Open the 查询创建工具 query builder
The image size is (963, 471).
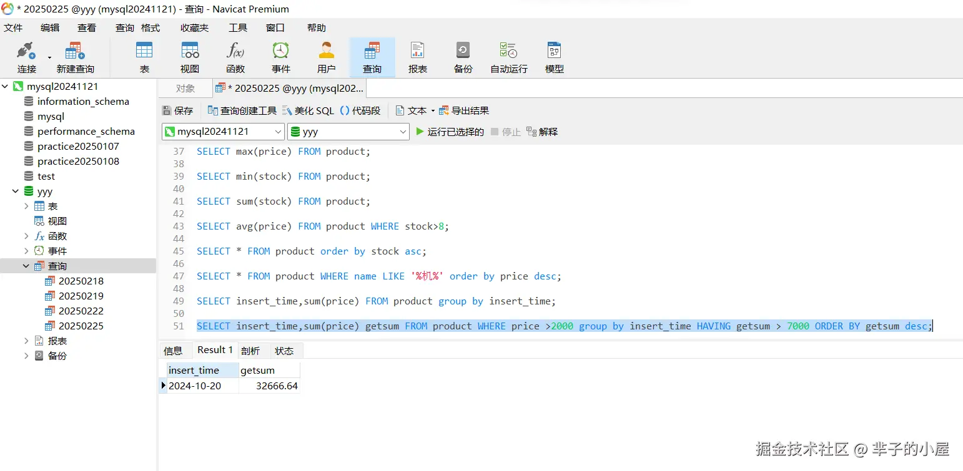click(242, 110)
